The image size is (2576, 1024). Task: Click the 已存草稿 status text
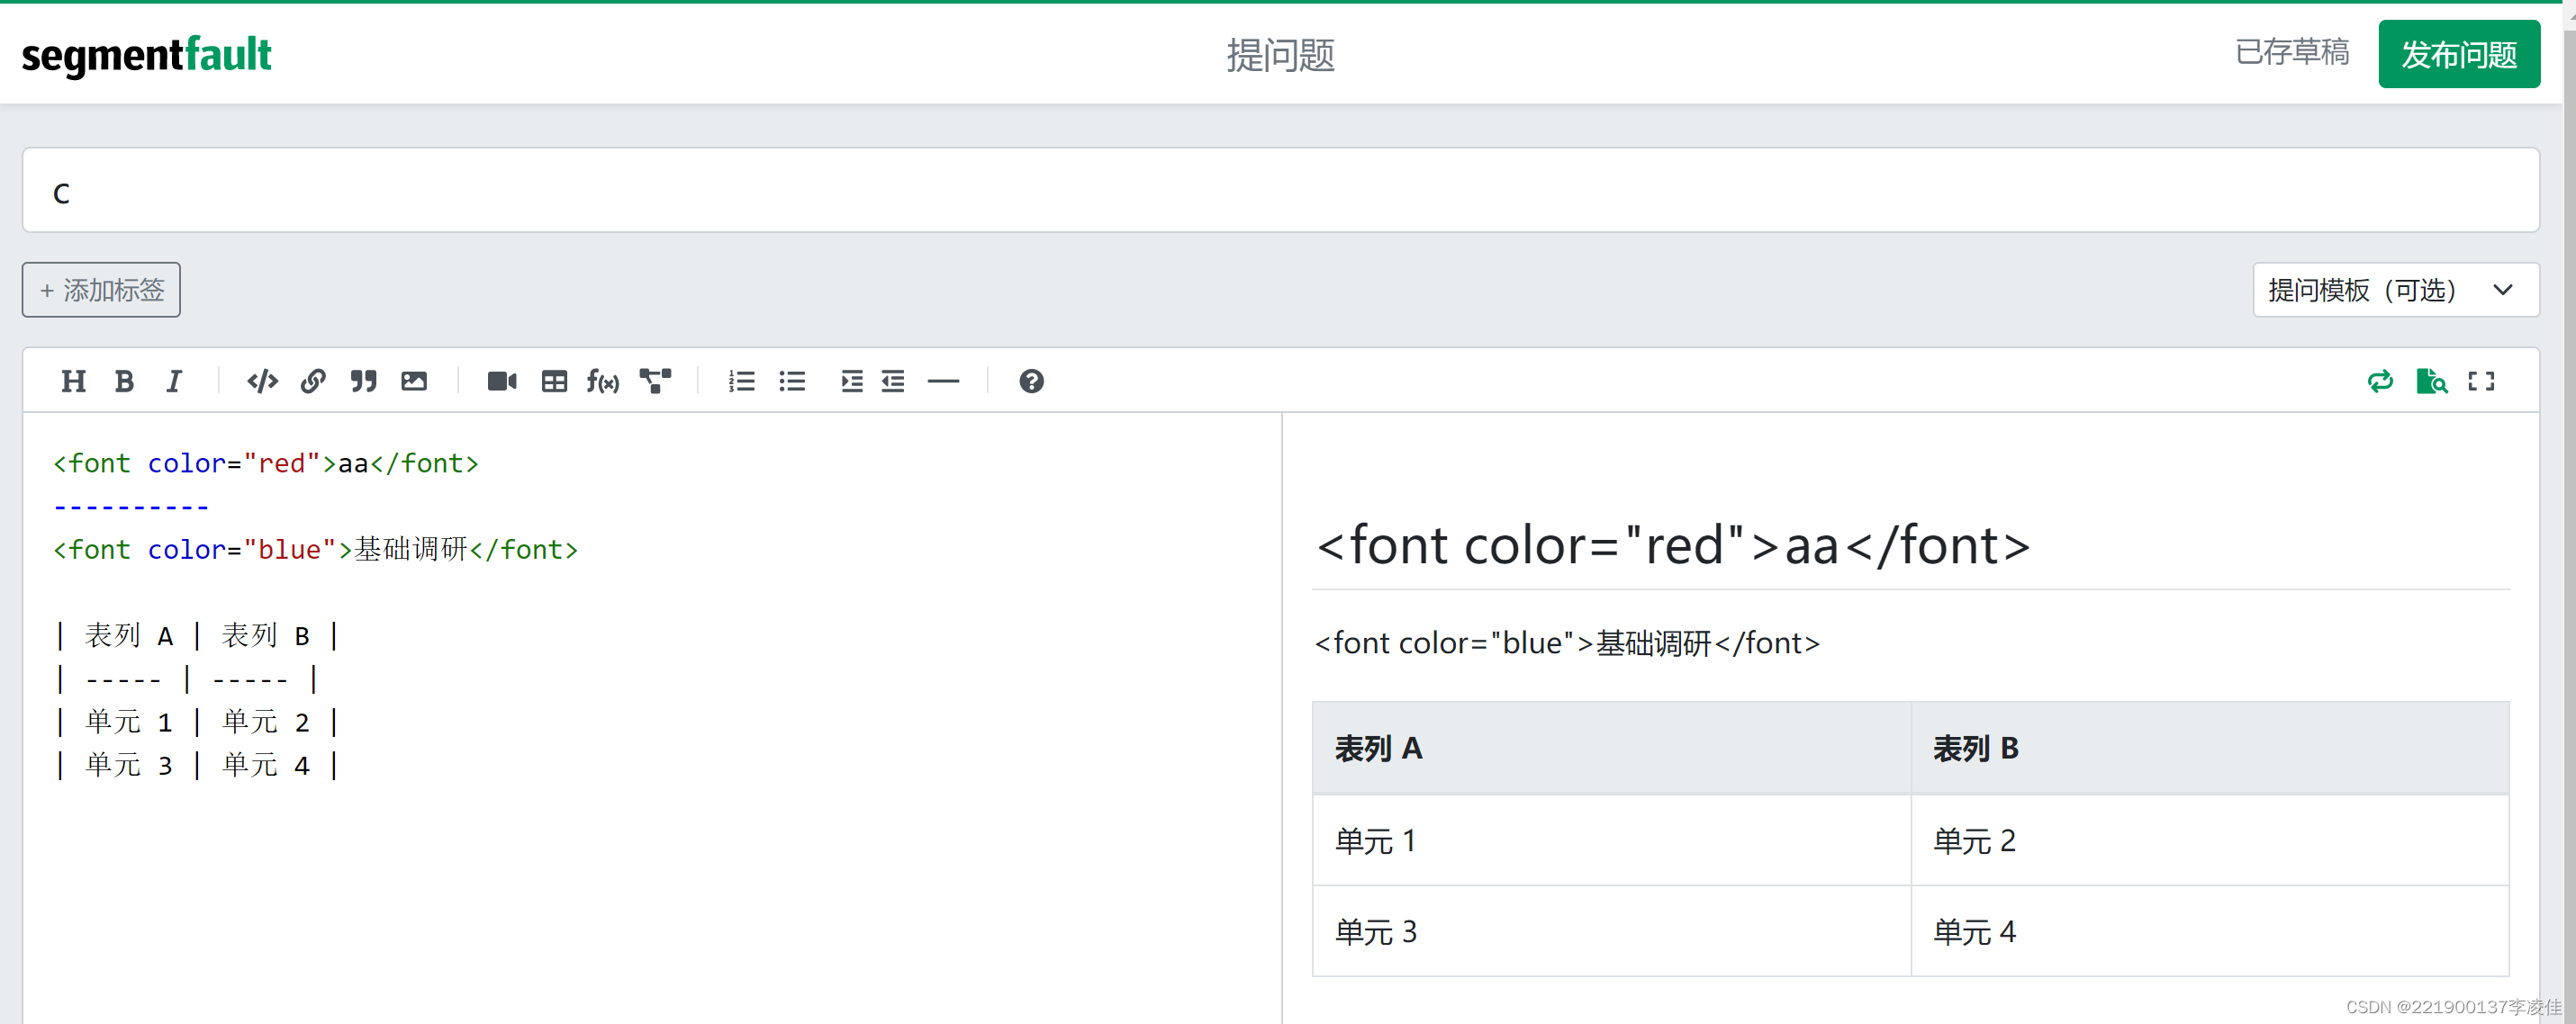point(2292,52)
